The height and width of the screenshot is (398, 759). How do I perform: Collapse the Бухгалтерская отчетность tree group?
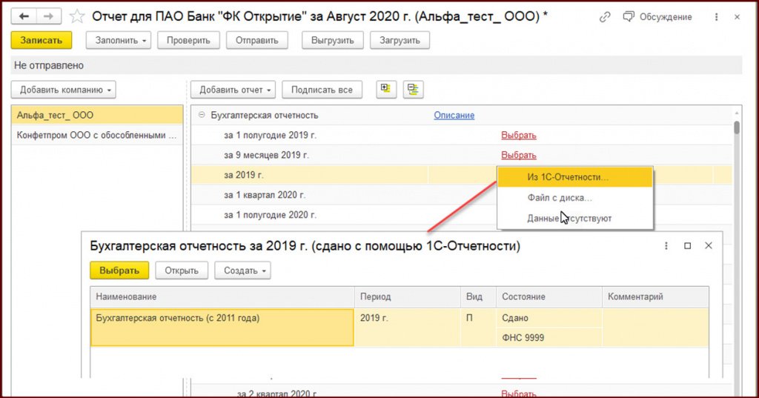pyautogui.click(x=201, y=115)
